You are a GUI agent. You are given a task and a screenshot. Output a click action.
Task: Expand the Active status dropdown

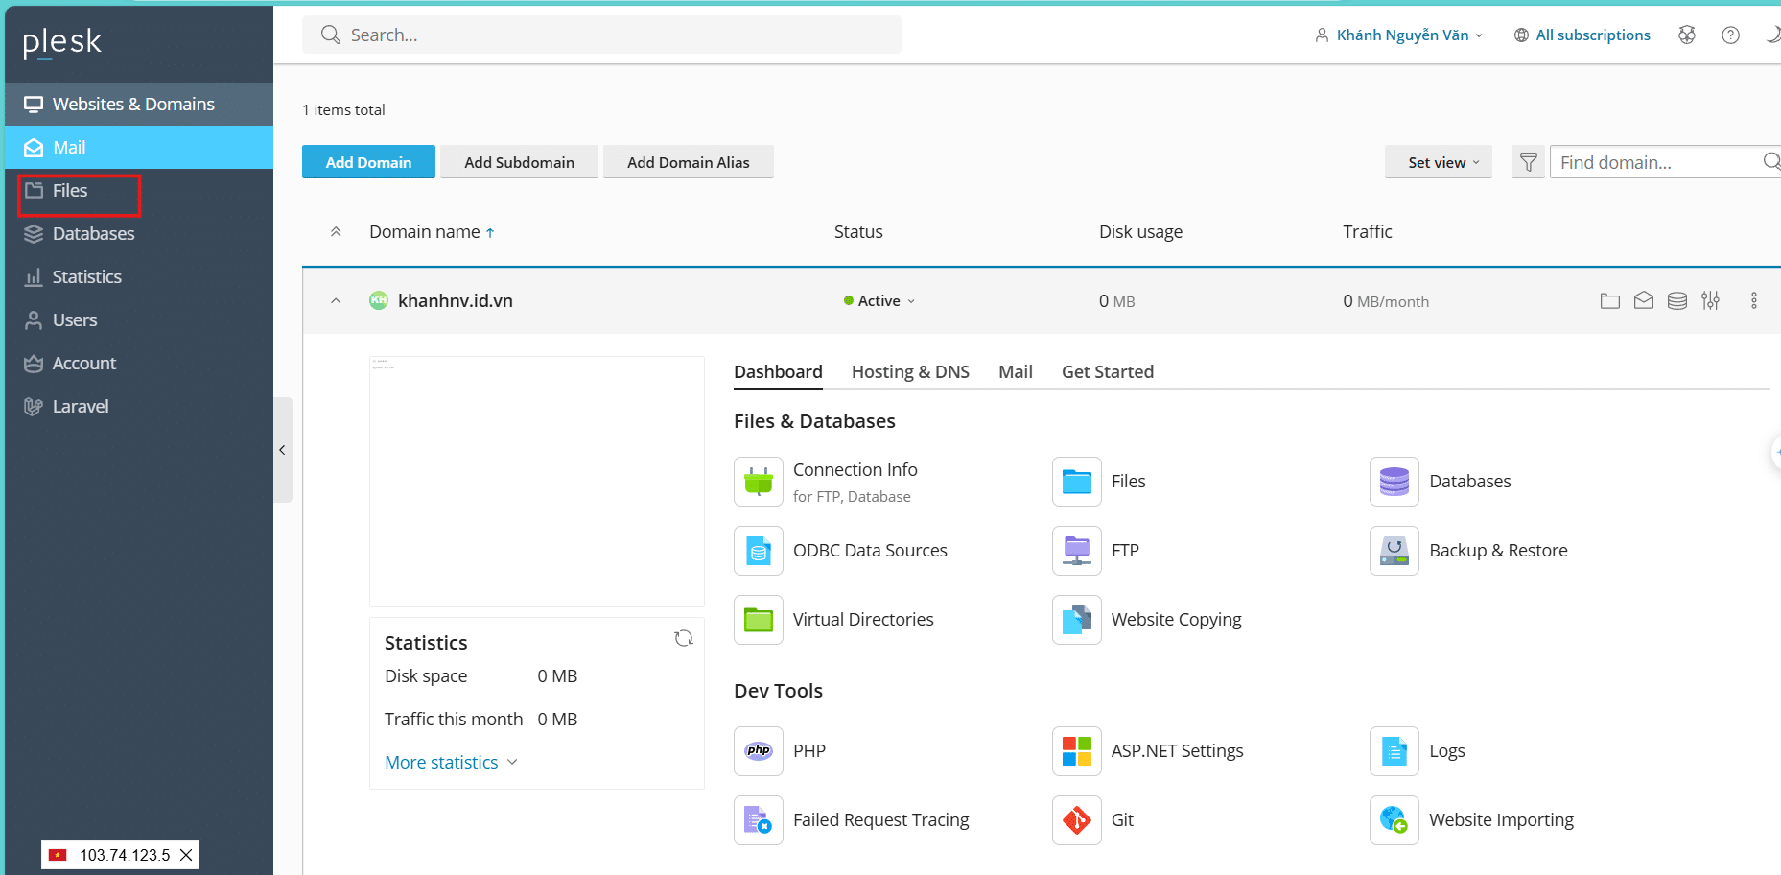click(x=879, y=301)
